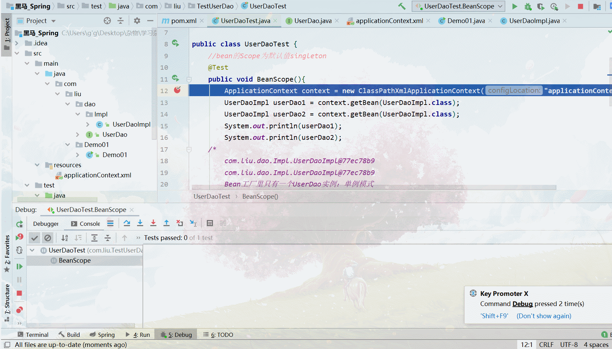The width and height of the screenshot is (612, 349).
Task: Open the Console tab
Action: [85, 224]
